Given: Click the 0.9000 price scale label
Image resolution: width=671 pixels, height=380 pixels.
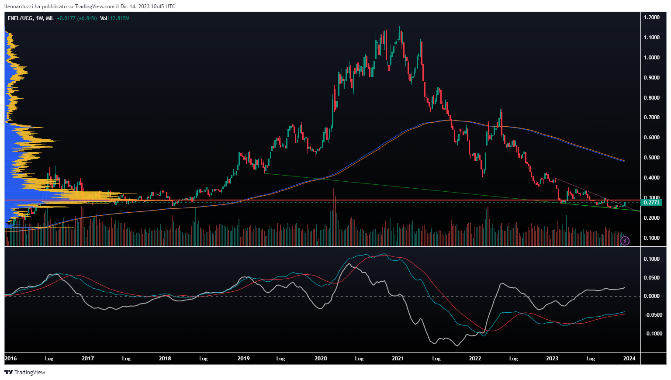Looking at the screenshot, I should click(x=652, y=78).
